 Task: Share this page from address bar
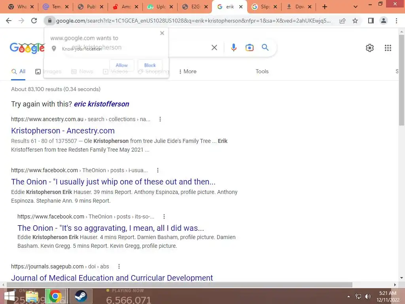(343, 21)
